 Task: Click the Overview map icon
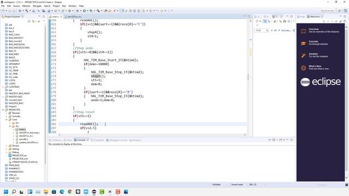pyautogui.click(x=303, y=31)
